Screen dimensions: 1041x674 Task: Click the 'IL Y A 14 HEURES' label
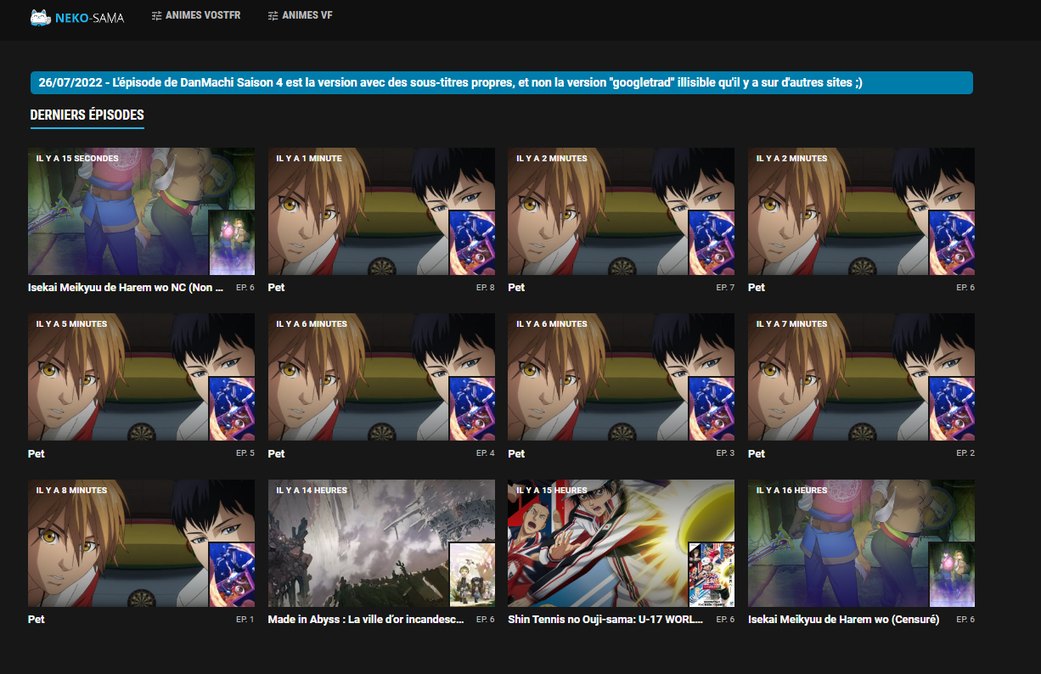[312, 491]
